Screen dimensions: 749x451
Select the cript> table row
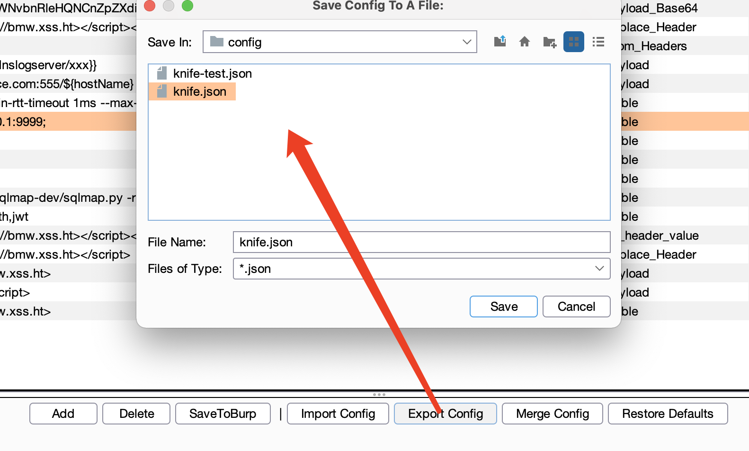[x=68, y=292]
